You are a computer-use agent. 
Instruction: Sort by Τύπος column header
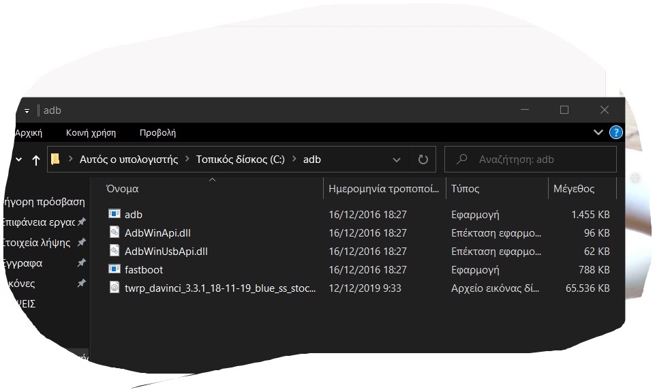(465, 189)
